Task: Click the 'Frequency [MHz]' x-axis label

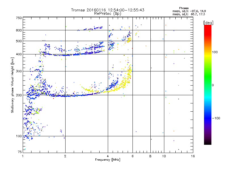Action: [x=108, y=160]
